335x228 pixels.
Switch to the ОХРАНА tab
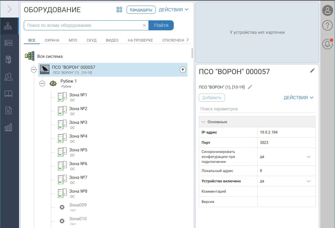pos(52,40)
